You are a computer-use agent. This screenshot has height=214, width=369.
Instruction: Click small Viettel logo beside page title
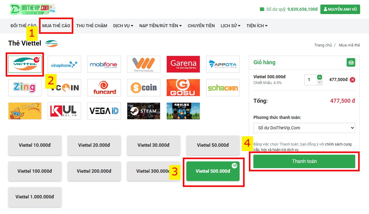click(51, 43)
